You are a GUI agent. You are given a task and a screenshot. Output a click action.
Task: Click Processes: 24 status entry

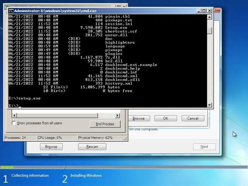point(20,138)
